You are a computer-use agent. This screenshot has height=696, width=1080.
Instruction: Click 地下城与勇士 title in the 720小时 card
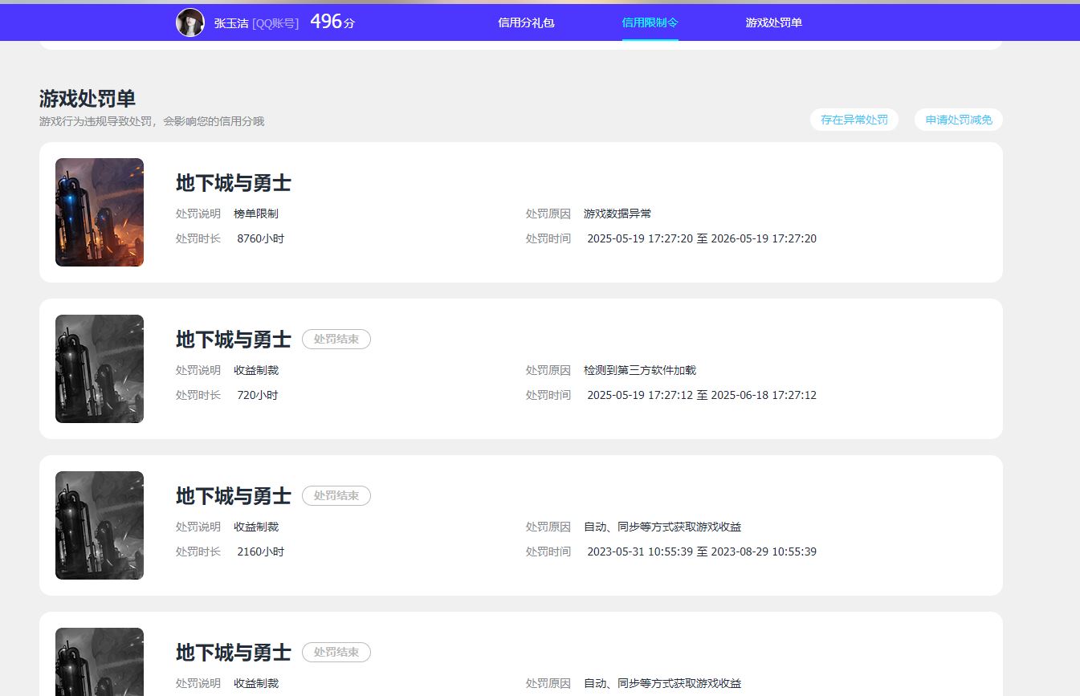(x=233, y=340)
